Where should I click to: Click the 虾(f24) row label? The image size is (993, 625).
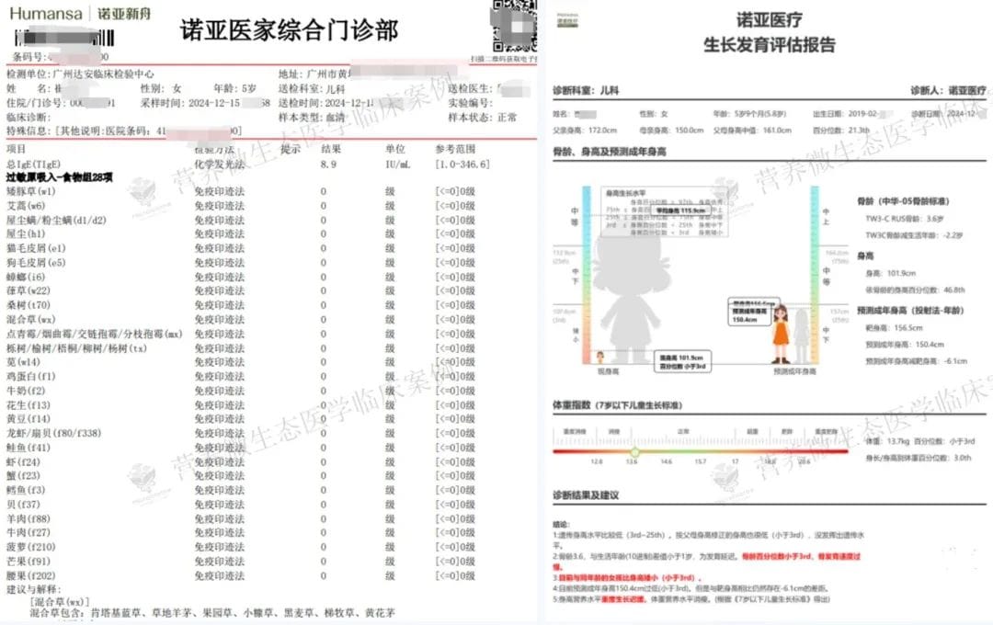click(x=23, y=461)
